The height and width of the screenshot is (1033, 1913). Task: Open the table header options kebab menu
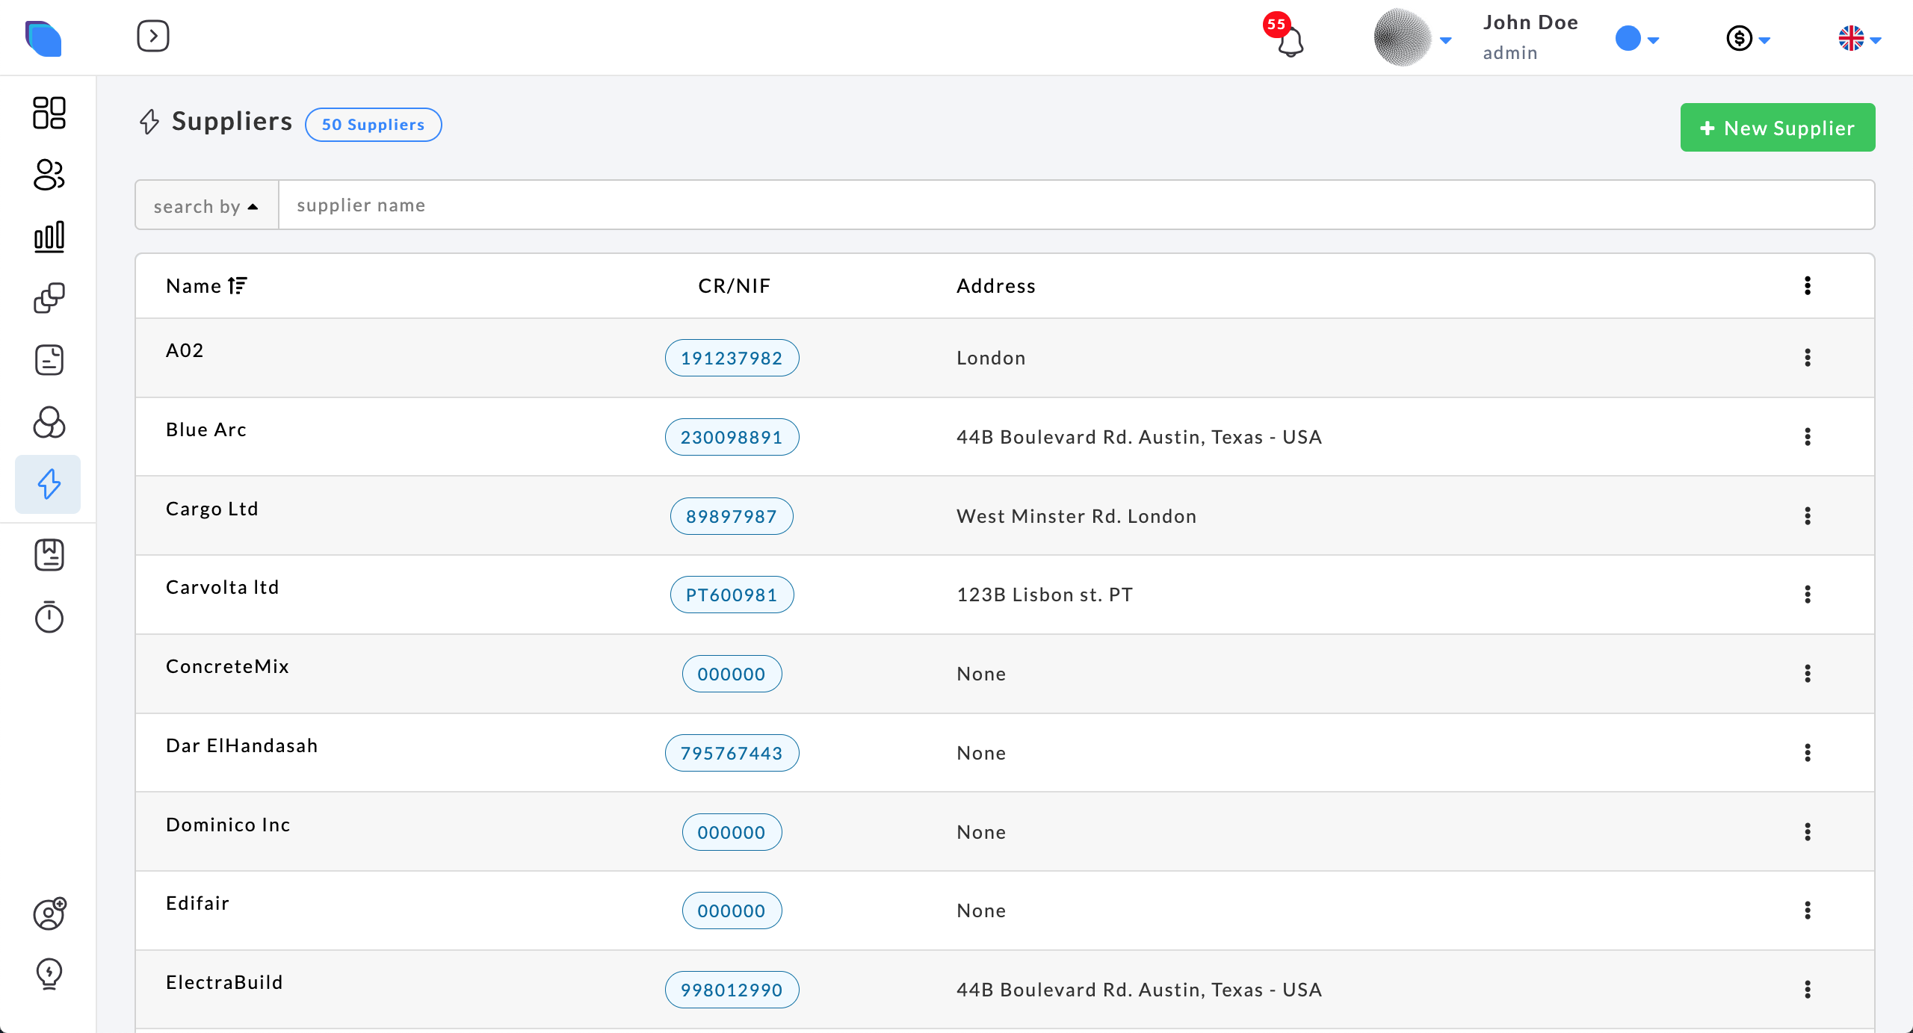(x=1807, y=285)
